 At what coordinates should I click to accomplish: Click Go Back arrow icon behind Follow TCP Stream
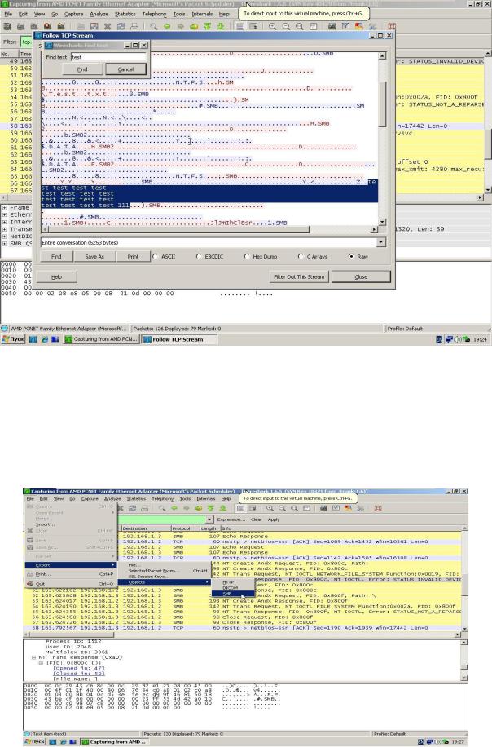coord(166,26)
